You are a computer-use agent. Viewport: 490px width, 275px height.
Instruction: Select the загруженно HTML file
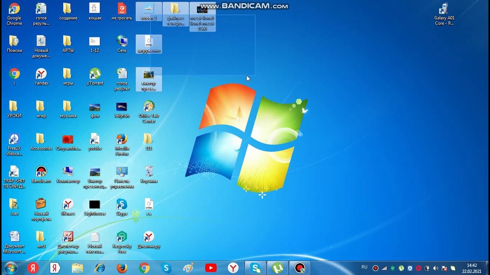point(149,44)
